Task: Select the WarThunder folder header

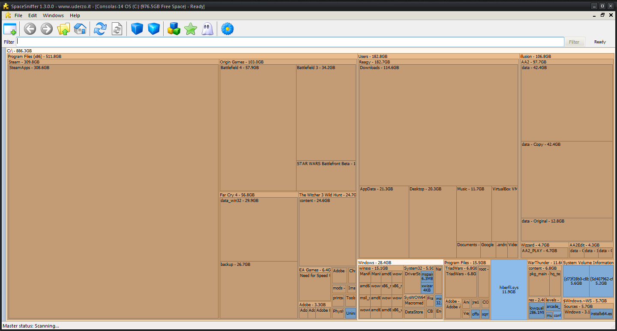Action: [x=545, y=262]
